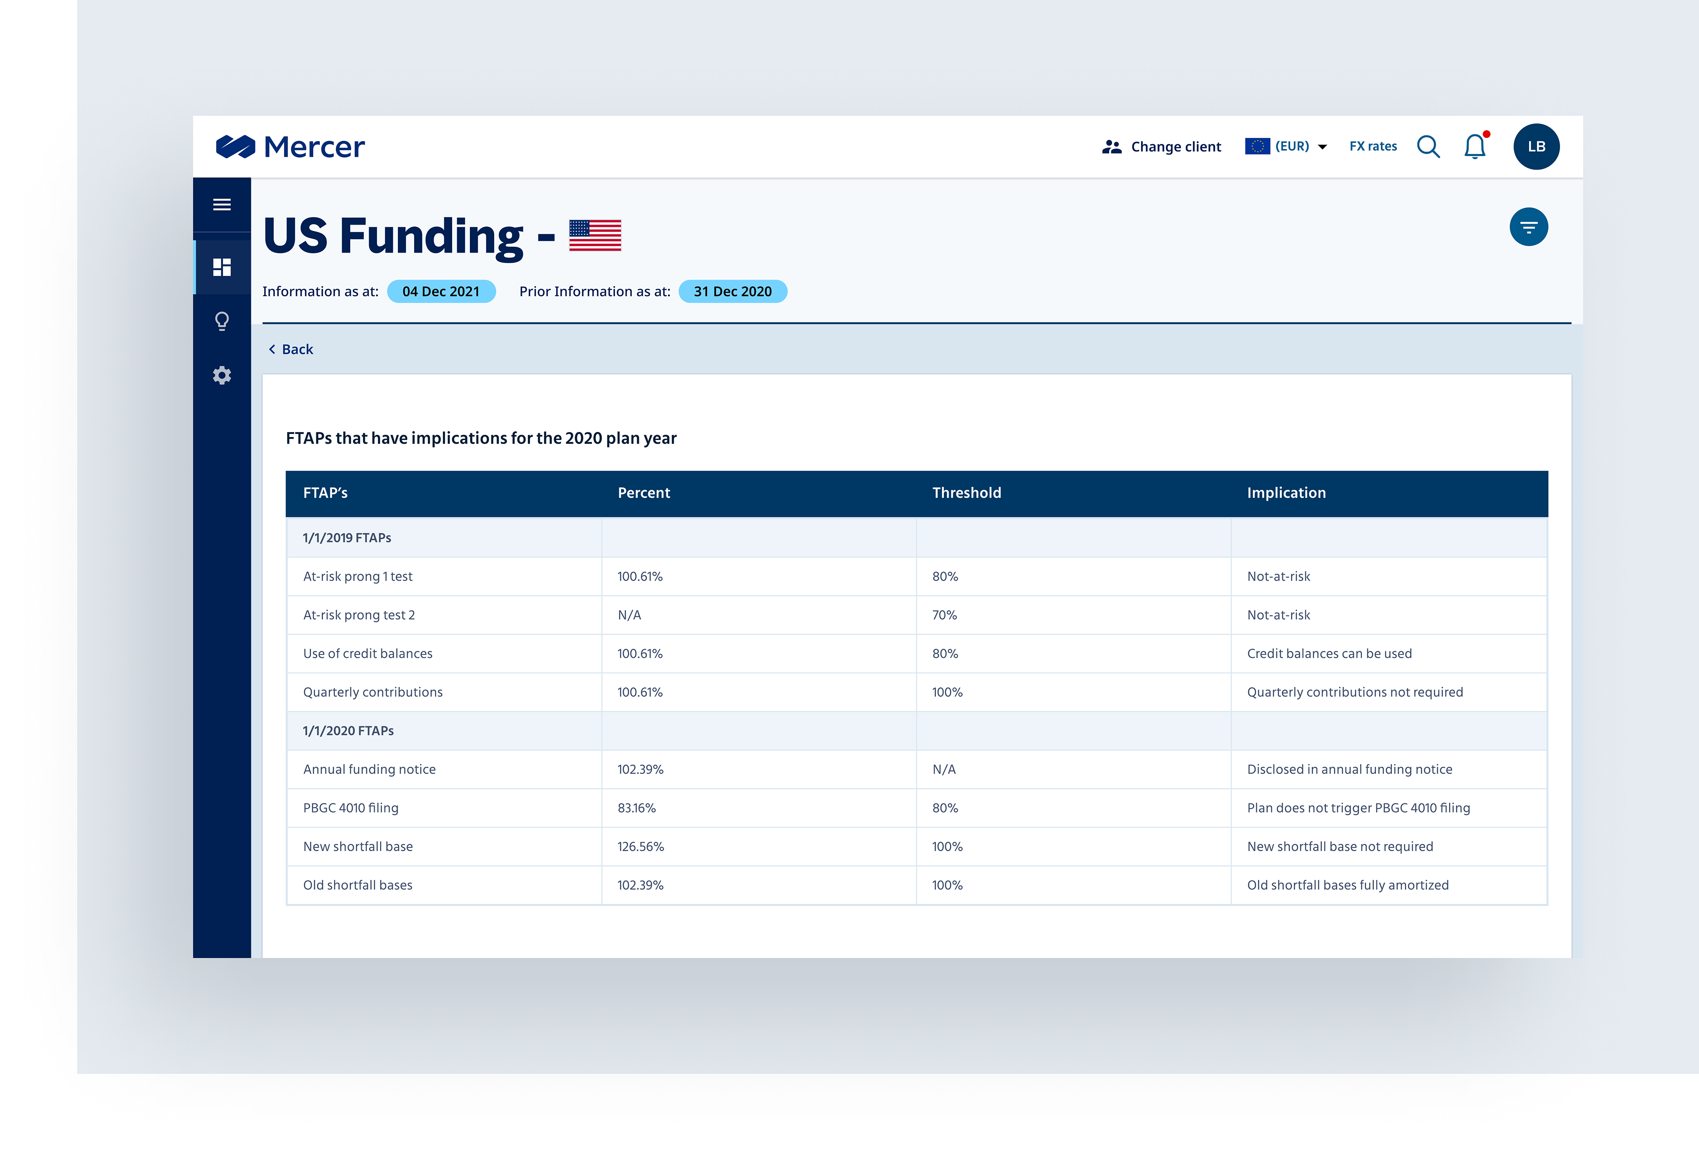Click Disclosed in annual funding notice cell
1699x1151 pixels.
point(1349,769)
